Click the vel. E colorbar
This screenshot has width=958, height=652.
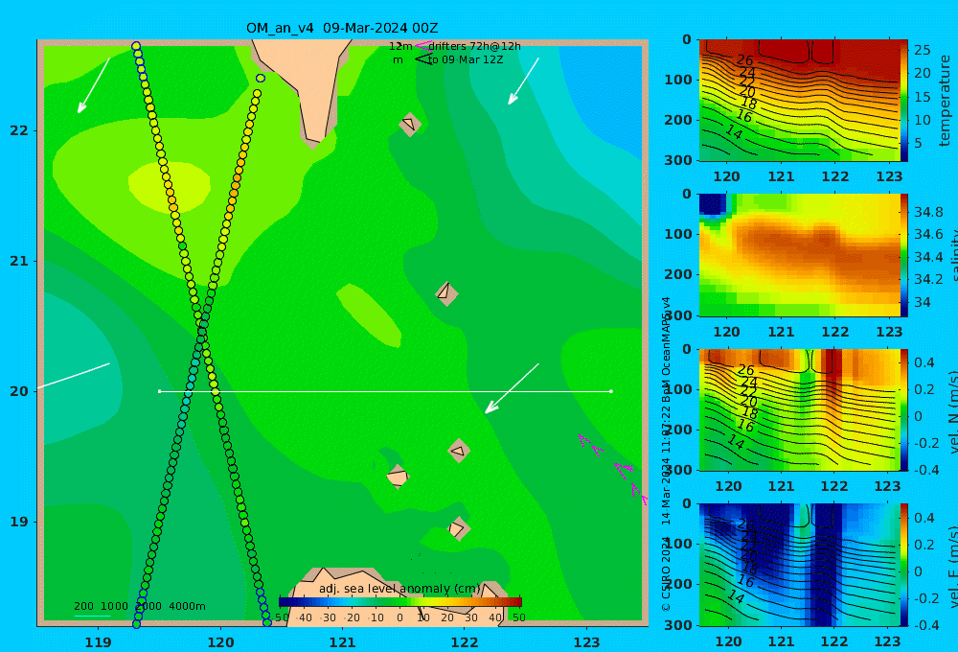click(x=904, y=565)
